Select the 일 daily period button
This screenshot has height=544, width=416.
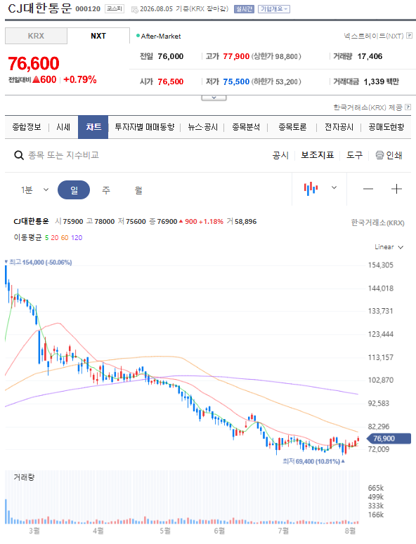(x=74, y=190)
